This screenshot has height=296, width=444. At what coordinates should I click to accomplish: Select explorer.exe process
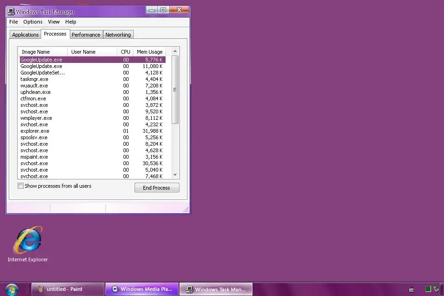[92, 131]
